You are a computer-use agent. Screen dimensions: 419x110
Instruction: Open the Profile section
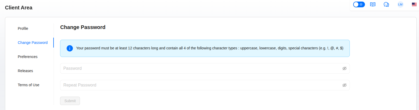23,28
